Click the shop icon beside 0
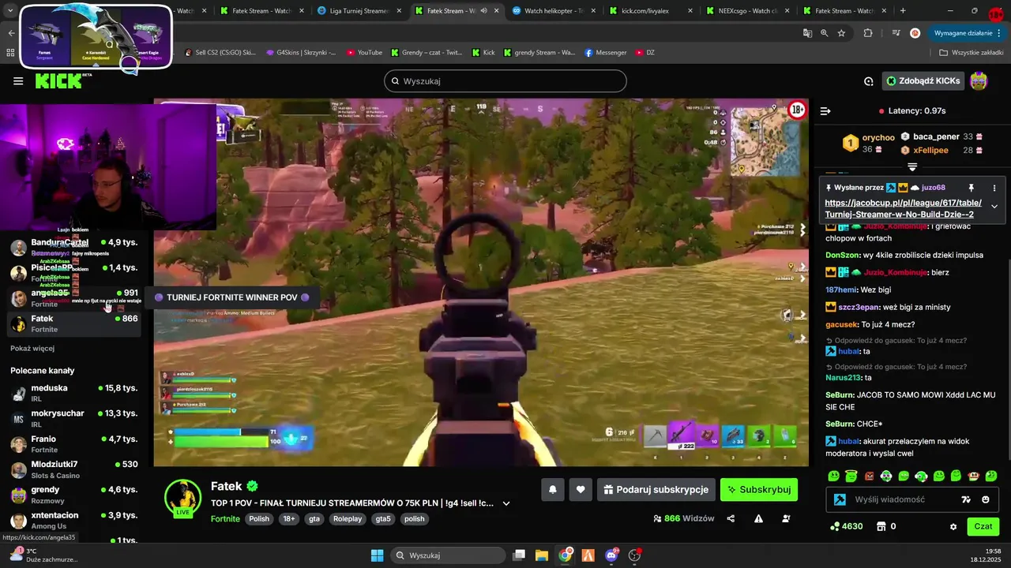This screenshot has width=1011, height=568. tap(881, 526)
